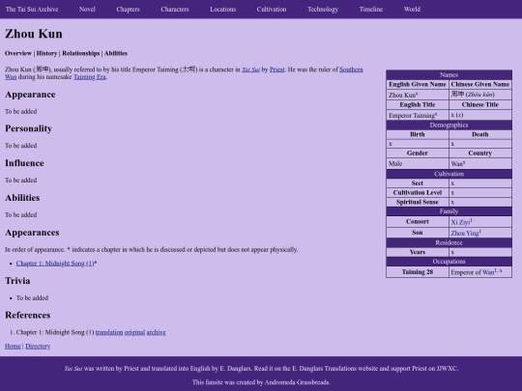Select Technology in the top navigation
This screenshot has width=522, height=391.
pyautogui.click(x=323, y=10)
